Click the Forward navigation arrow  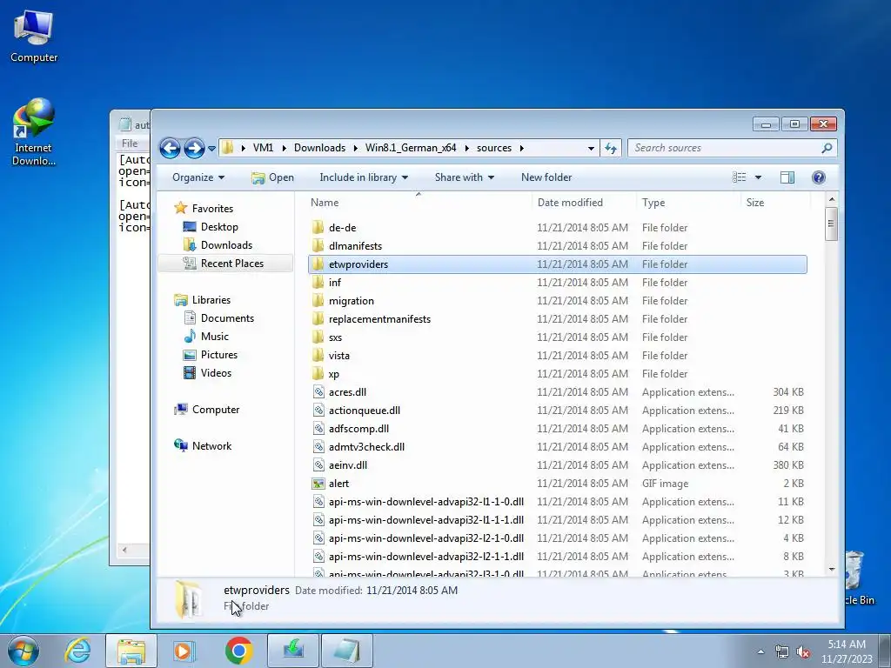click(194, 148)
